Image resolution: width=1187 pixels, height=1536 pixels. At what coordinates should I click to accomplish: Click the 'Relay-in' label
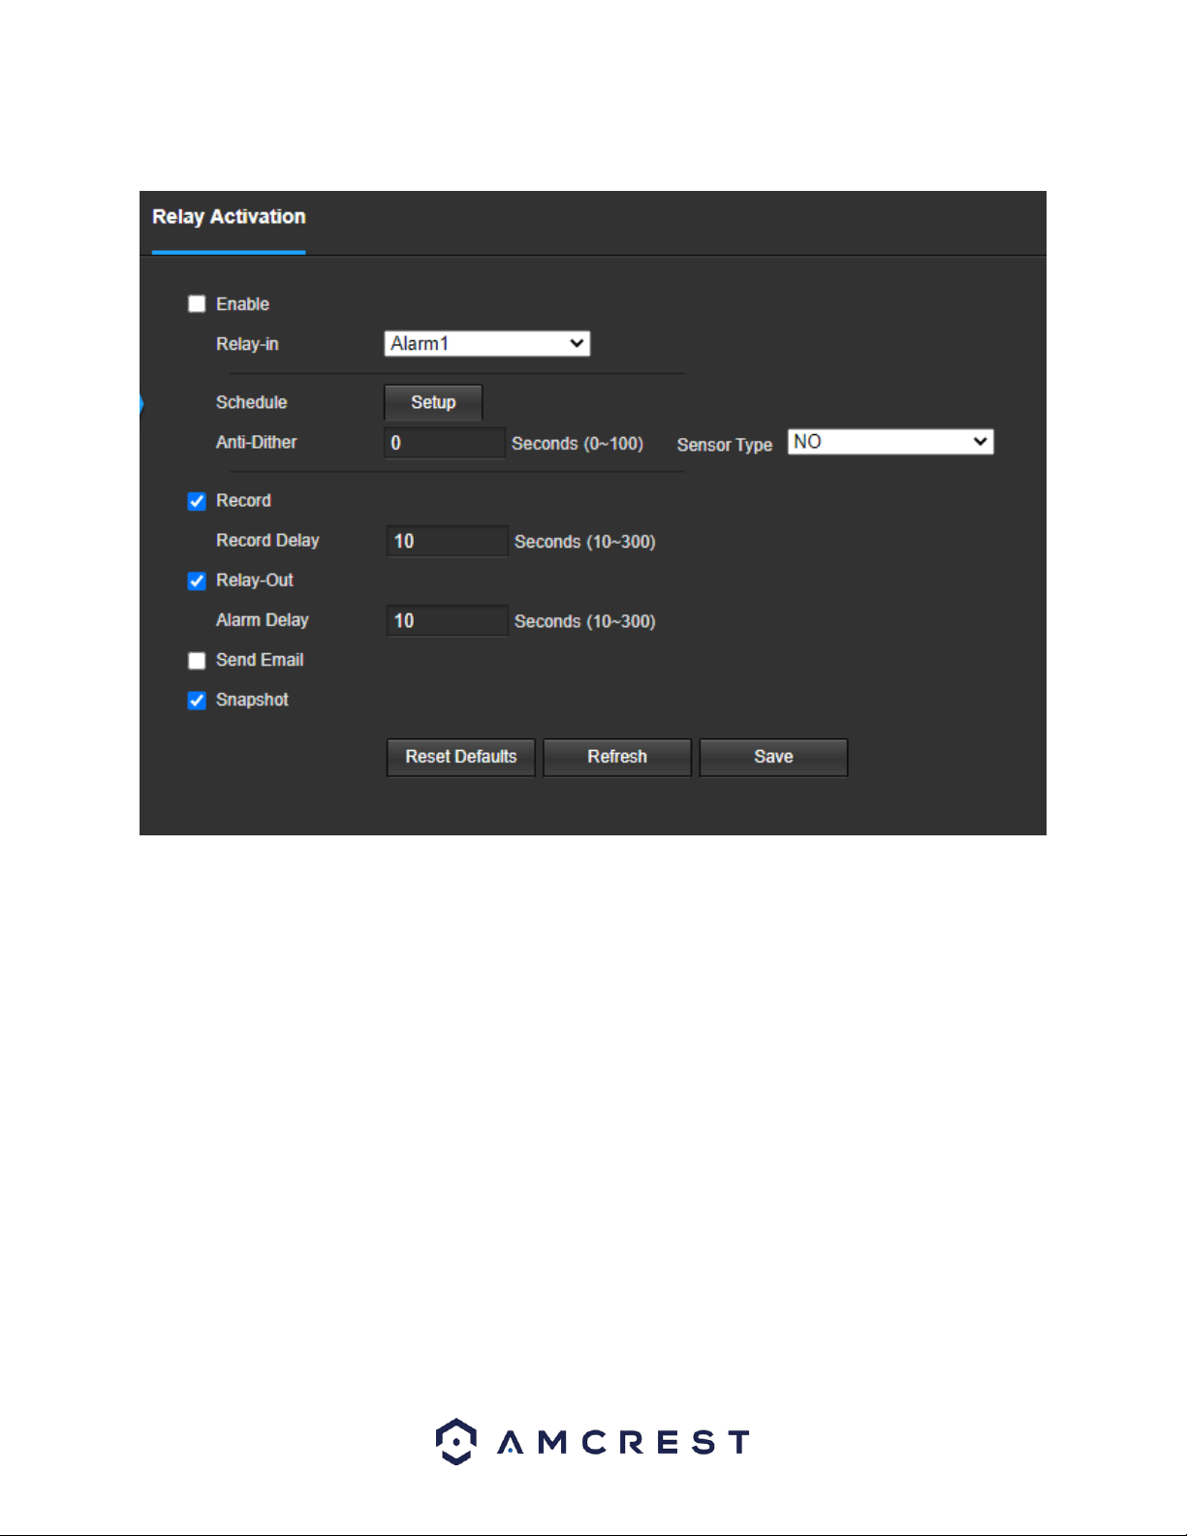pyautogui.click(x=247, y=344)
